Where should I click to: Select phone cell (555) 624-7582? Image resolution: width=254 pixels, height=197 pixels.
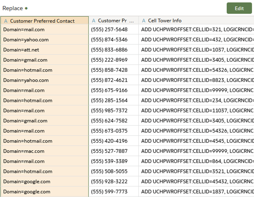coord(114,121)
